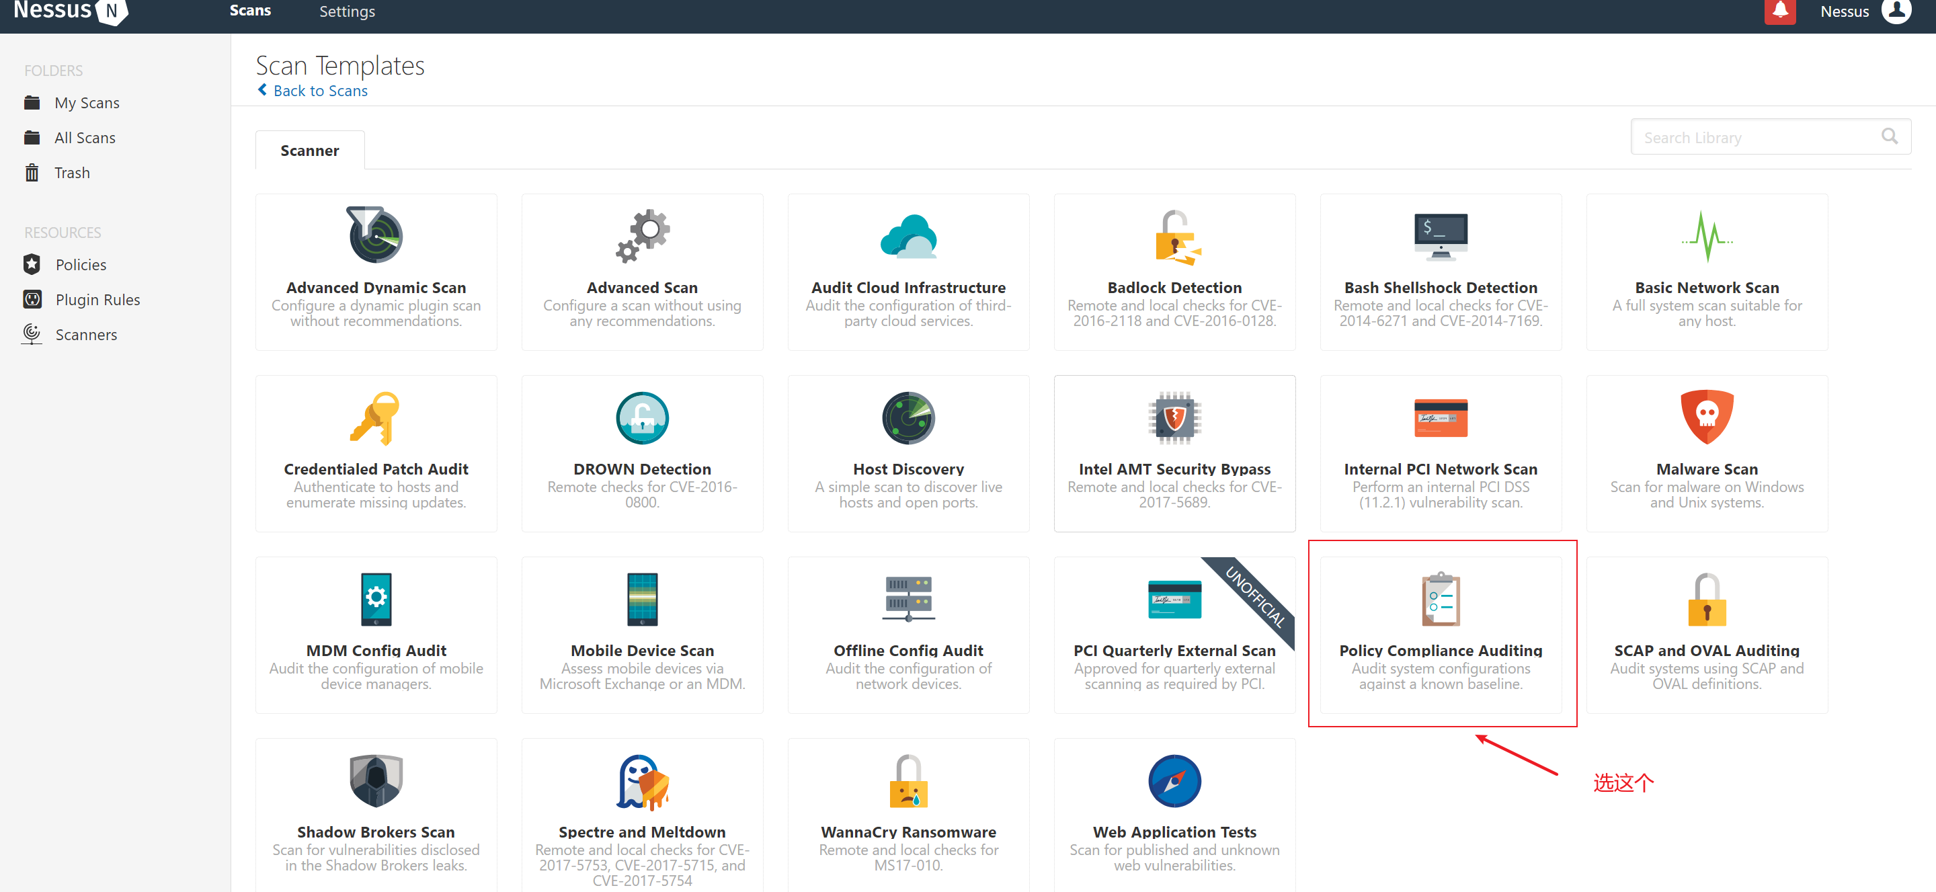Open the user profile avatar icon
The width and height of the screenshot is (1936, 892).
tap(1896, 11)
